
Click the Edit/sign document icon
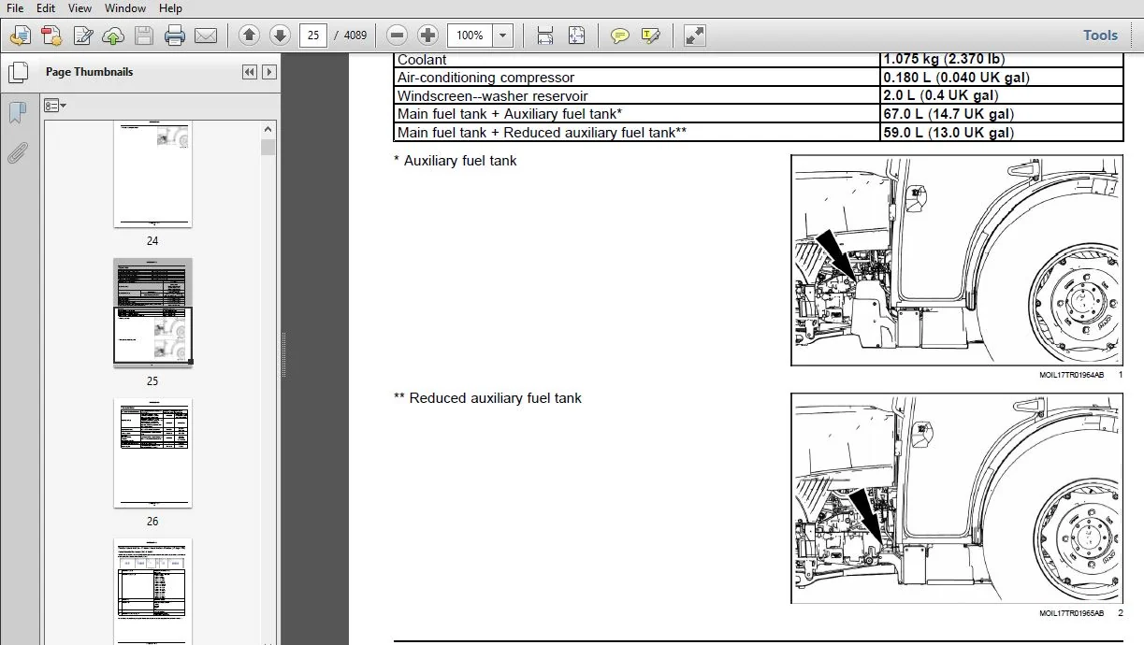pyautogui.click(x=83, y=36)
